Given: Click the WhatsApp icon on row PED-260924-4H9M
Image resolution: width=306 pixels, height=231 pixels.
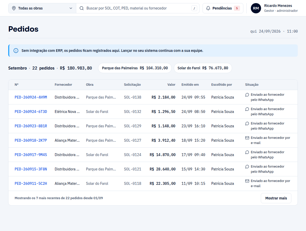Looking at the screenshot, I should pos(247,95).
